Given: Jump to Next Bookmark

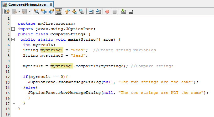Looking at the screenshot, I should coord(74,12).
